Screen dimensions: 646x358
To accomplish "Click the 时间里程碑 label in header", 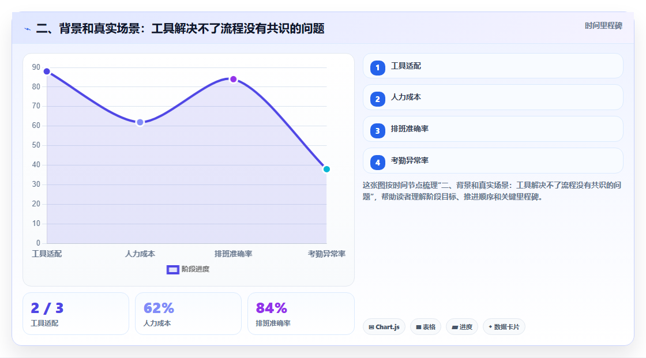I will point(603,25).
